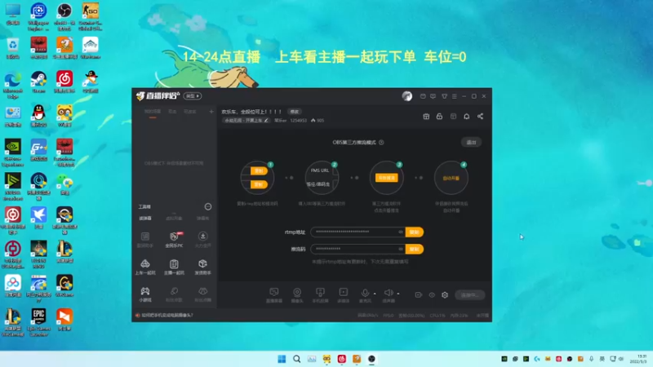Click the room ID 1254953

(x=298, y=121)
